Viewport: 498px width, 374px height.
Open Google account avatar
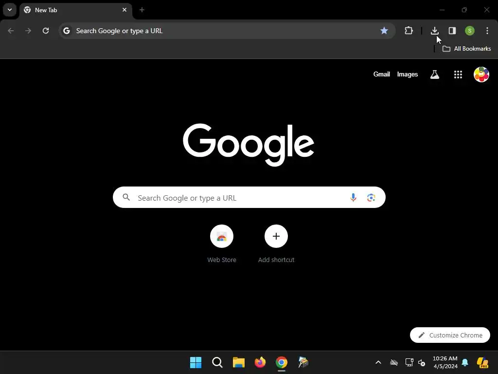481,75
